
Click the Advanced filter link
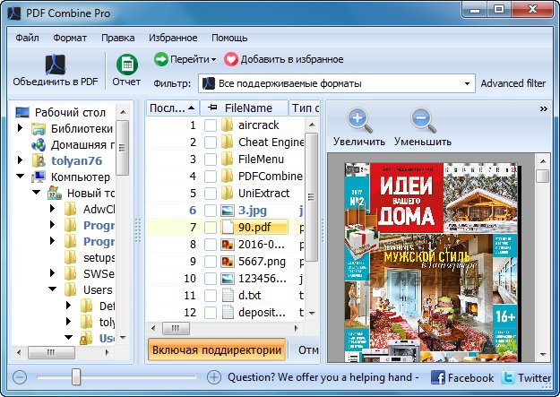513,83
